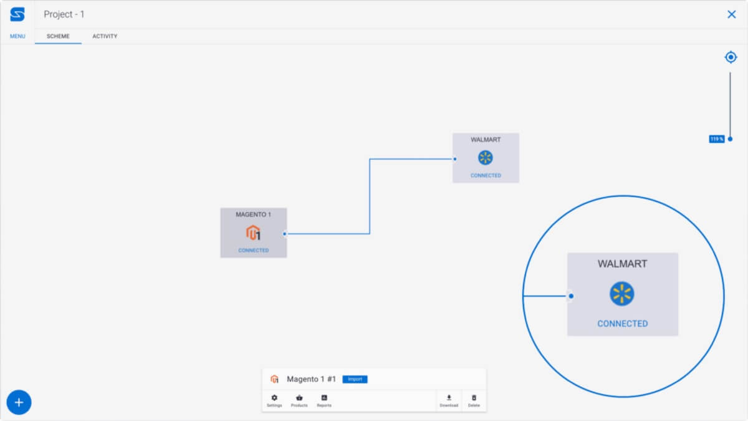Viewport: 748px width, 421px height.
Task: Click the Import badge
Action: tap(355, 379)
